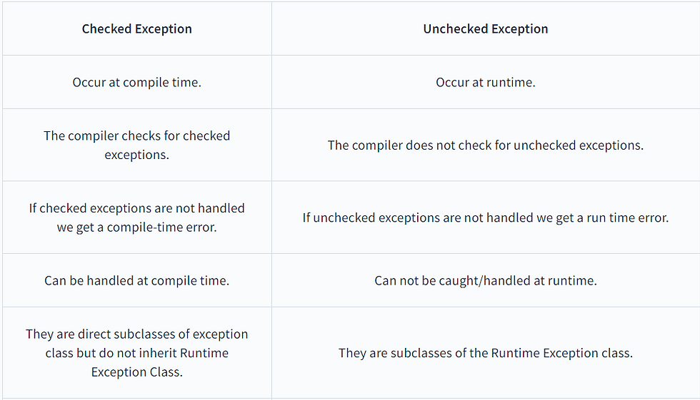Screen dimensions: 700x400
Task: Click the 'run time error' sentence cell
Action: click(485, 217)
